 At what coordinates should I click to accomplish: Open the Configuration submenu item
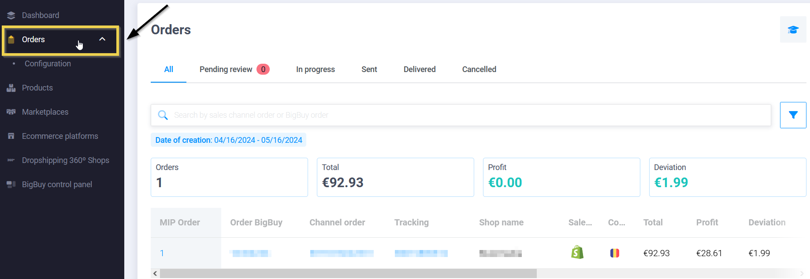click(x=48, y=64)
